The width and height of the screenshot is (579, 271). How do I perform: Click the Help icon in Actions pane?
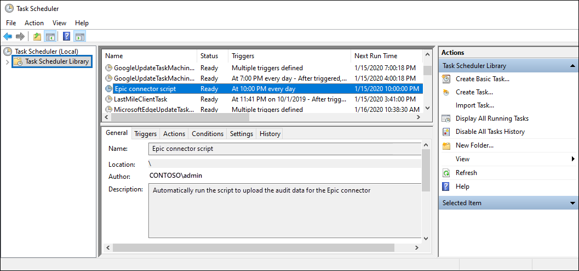coord(446,187)
